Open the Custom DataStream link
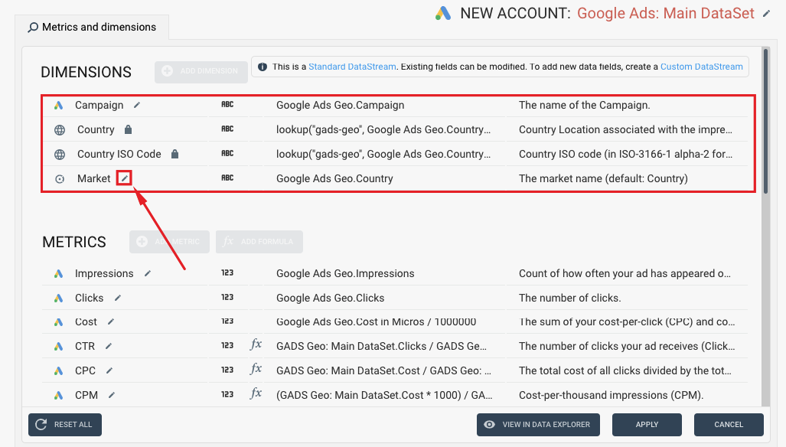Screen dimensions: 786x447 tap(701, 67)
